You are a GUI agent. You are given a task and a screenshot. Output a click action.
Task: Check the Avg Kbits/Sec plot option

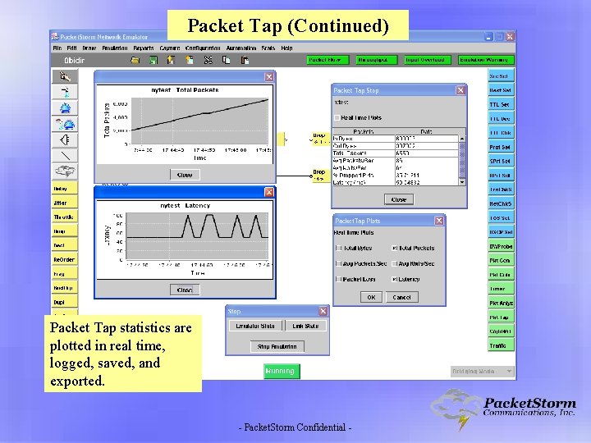click(394, 263)
